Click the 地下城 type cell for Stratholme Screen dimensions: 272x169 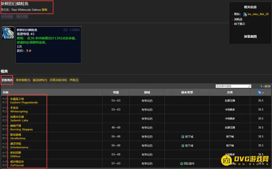pos(187,137)
